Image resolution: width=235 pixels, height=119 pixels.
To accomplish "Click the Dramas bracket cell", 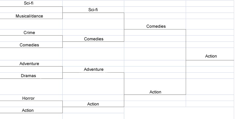I will 31,76.
